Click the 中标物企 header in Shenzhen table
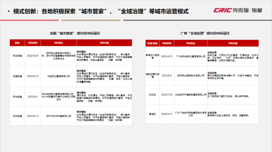This screenshot has width=272, height=152. 58,43
